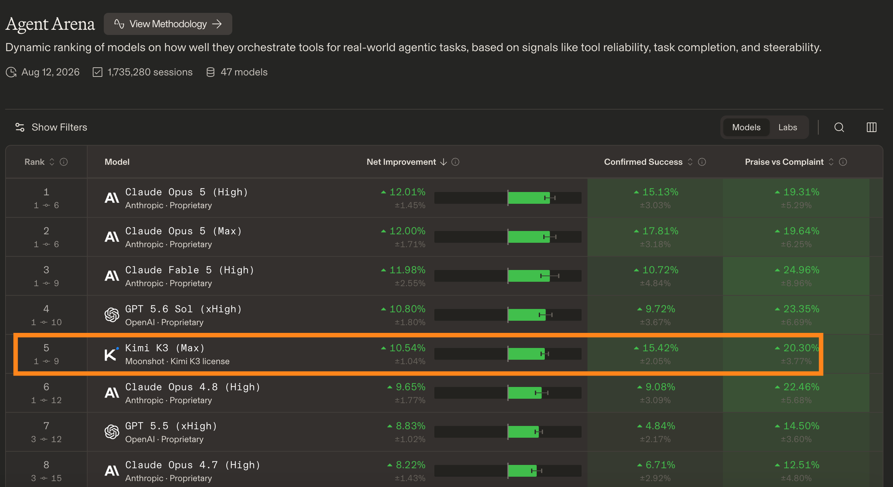Open the View Methodology page

(168, 24)
